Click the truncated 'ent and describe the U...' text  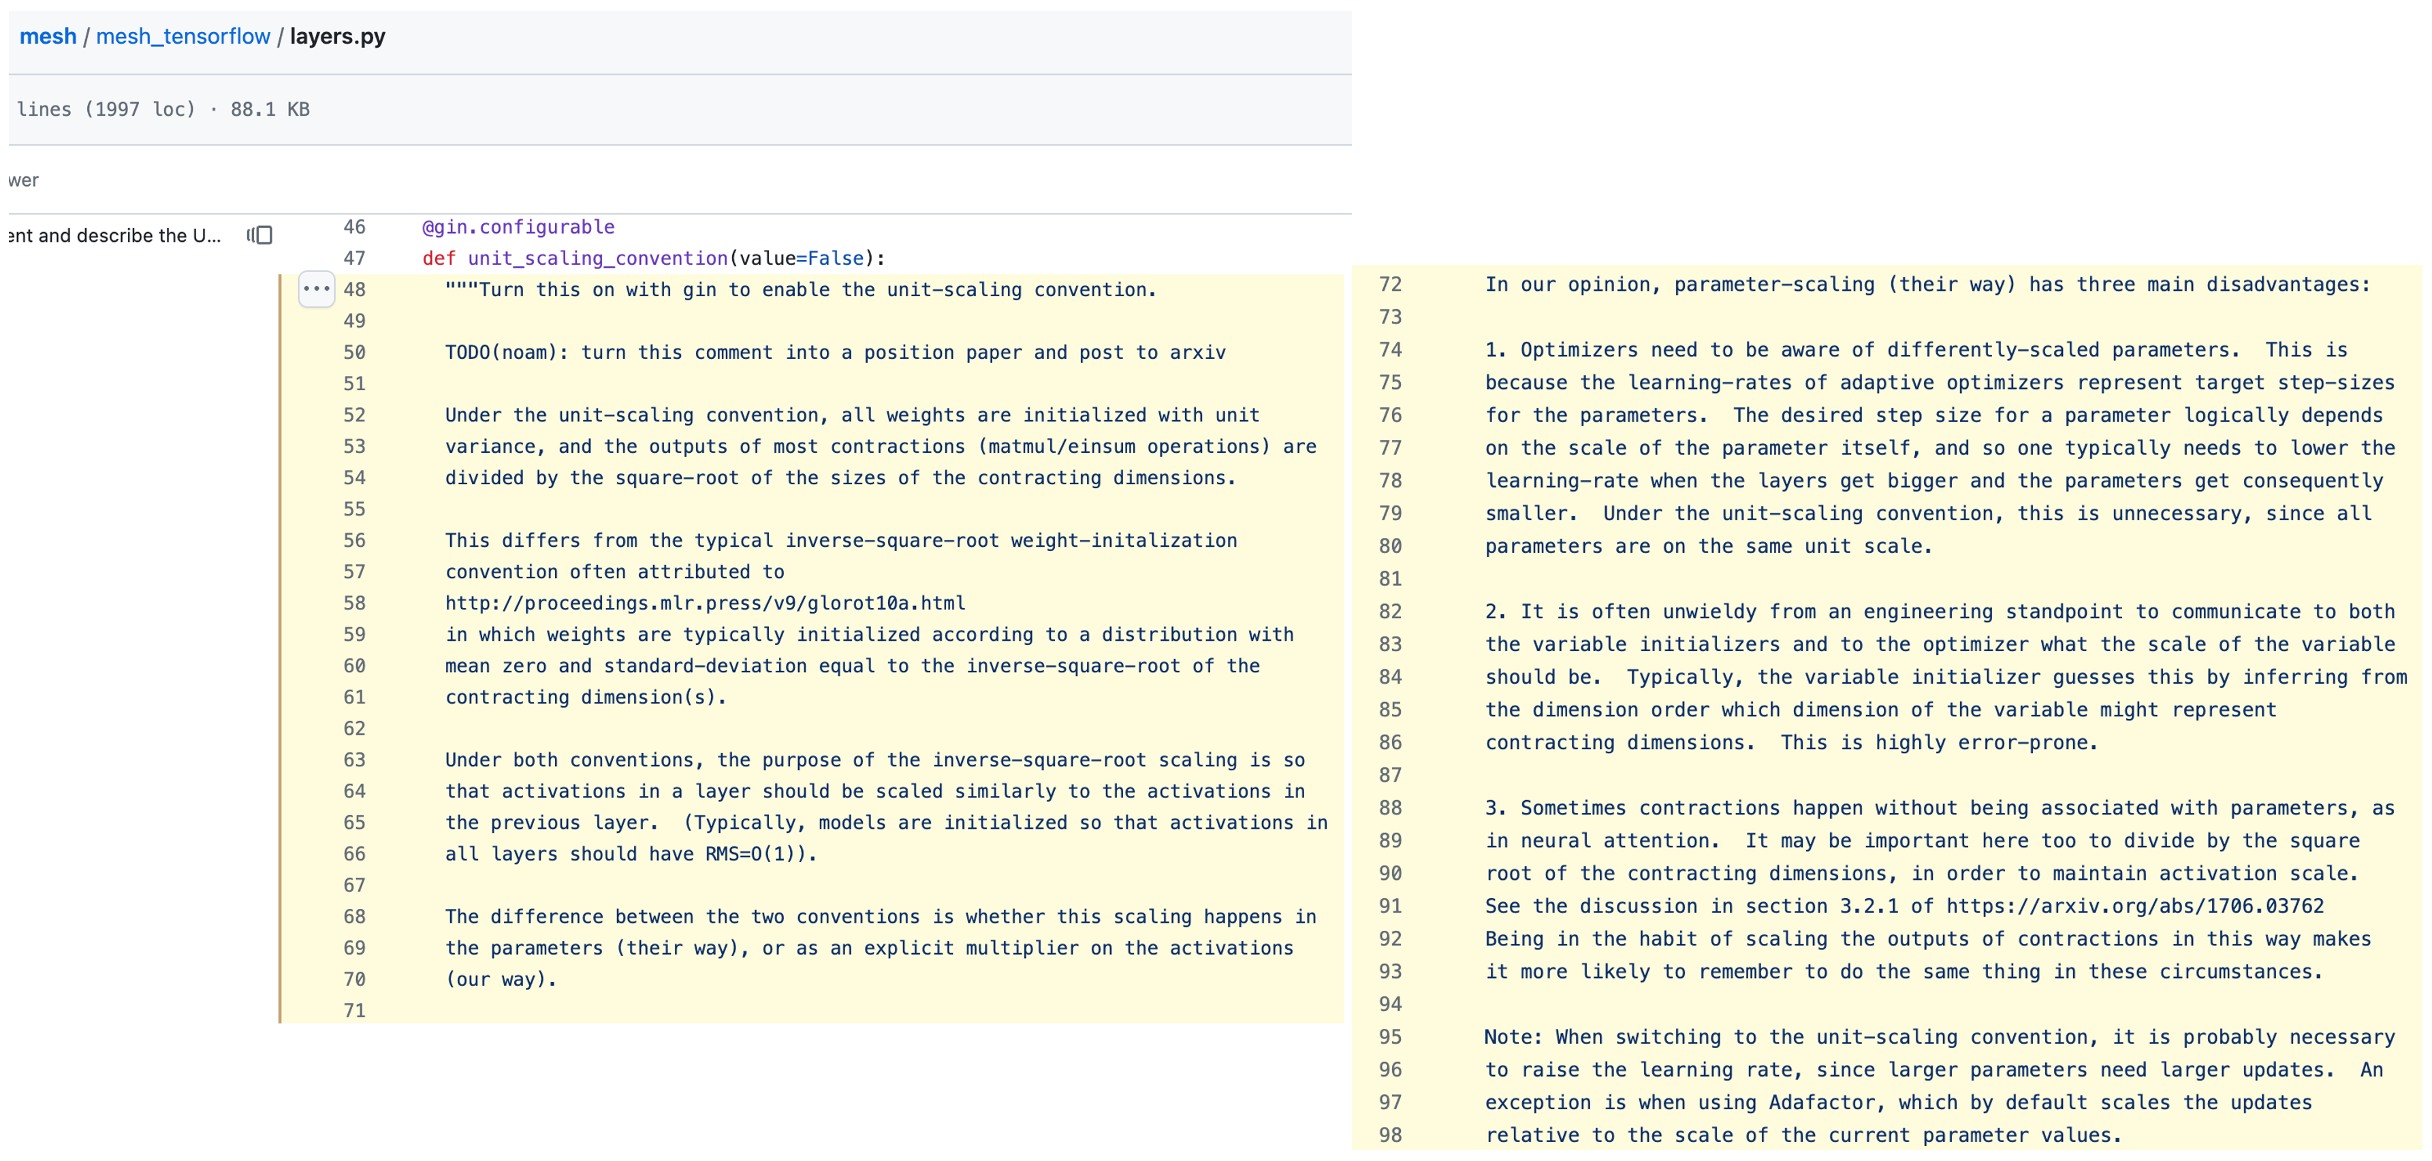coord(114,235)
